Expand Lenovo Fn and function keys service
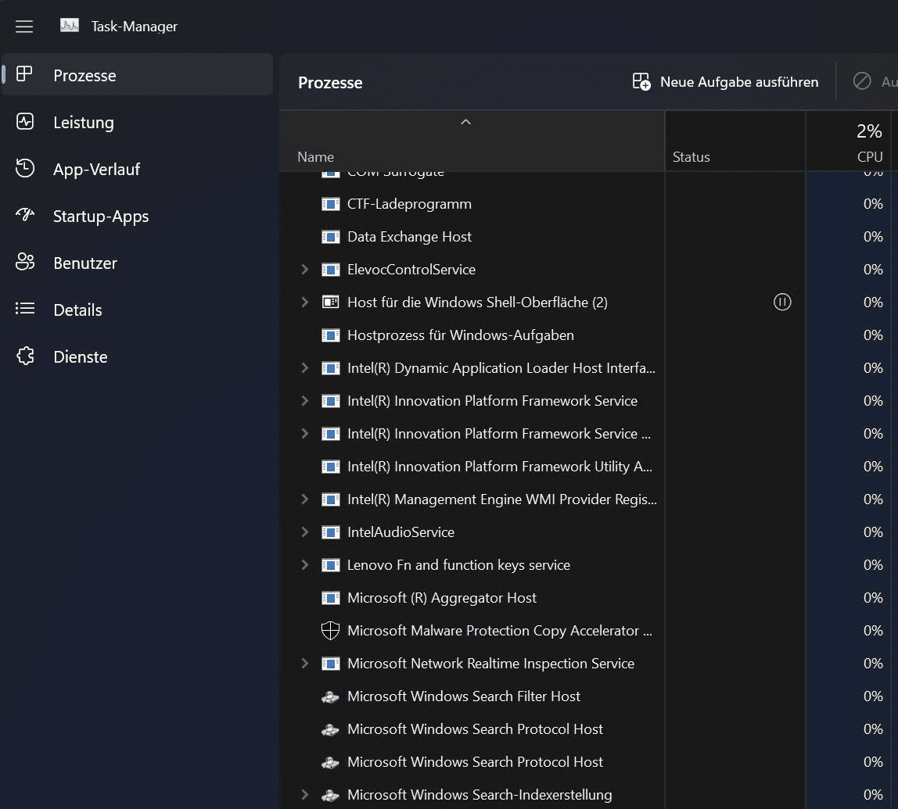The height and width of the screenshot is (809, 898). [305, 565]
